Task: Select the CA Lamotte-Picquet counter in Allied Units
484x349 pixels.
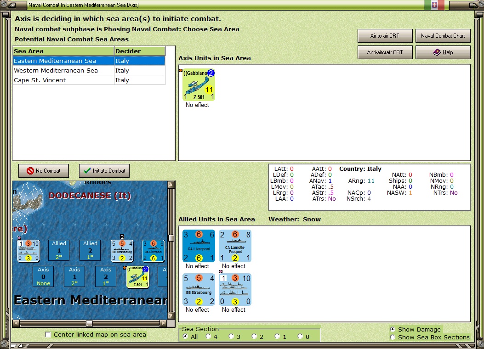Action: [x=235, y=246]
